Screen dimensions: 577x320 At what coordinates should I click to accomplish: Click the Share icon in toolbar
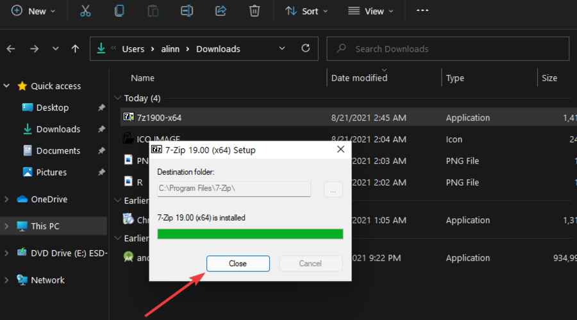[x=221, y=11]
